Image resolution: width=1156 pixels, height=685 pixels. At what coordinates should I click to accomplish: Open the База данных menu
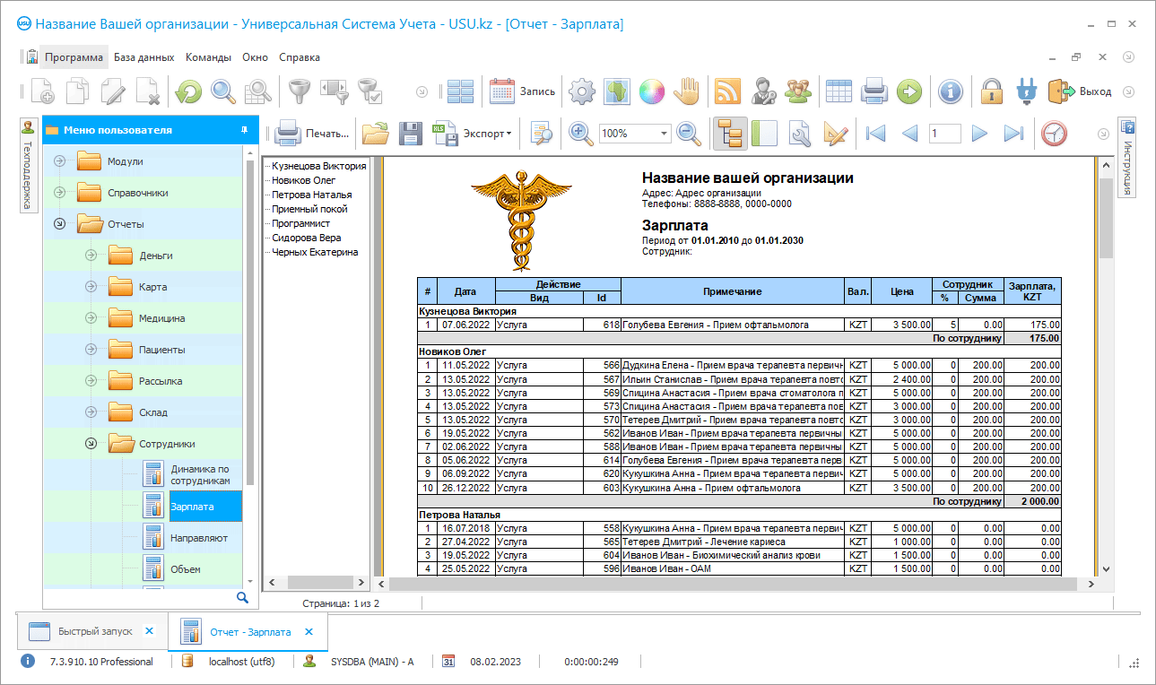coord(143,57)
